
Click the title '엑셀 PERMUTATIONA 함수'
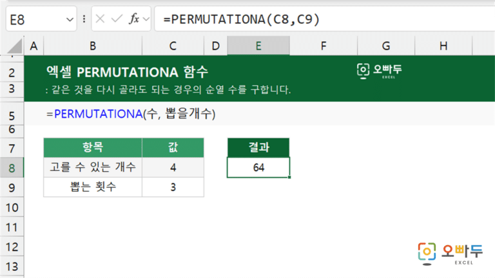tap(127, 72)
